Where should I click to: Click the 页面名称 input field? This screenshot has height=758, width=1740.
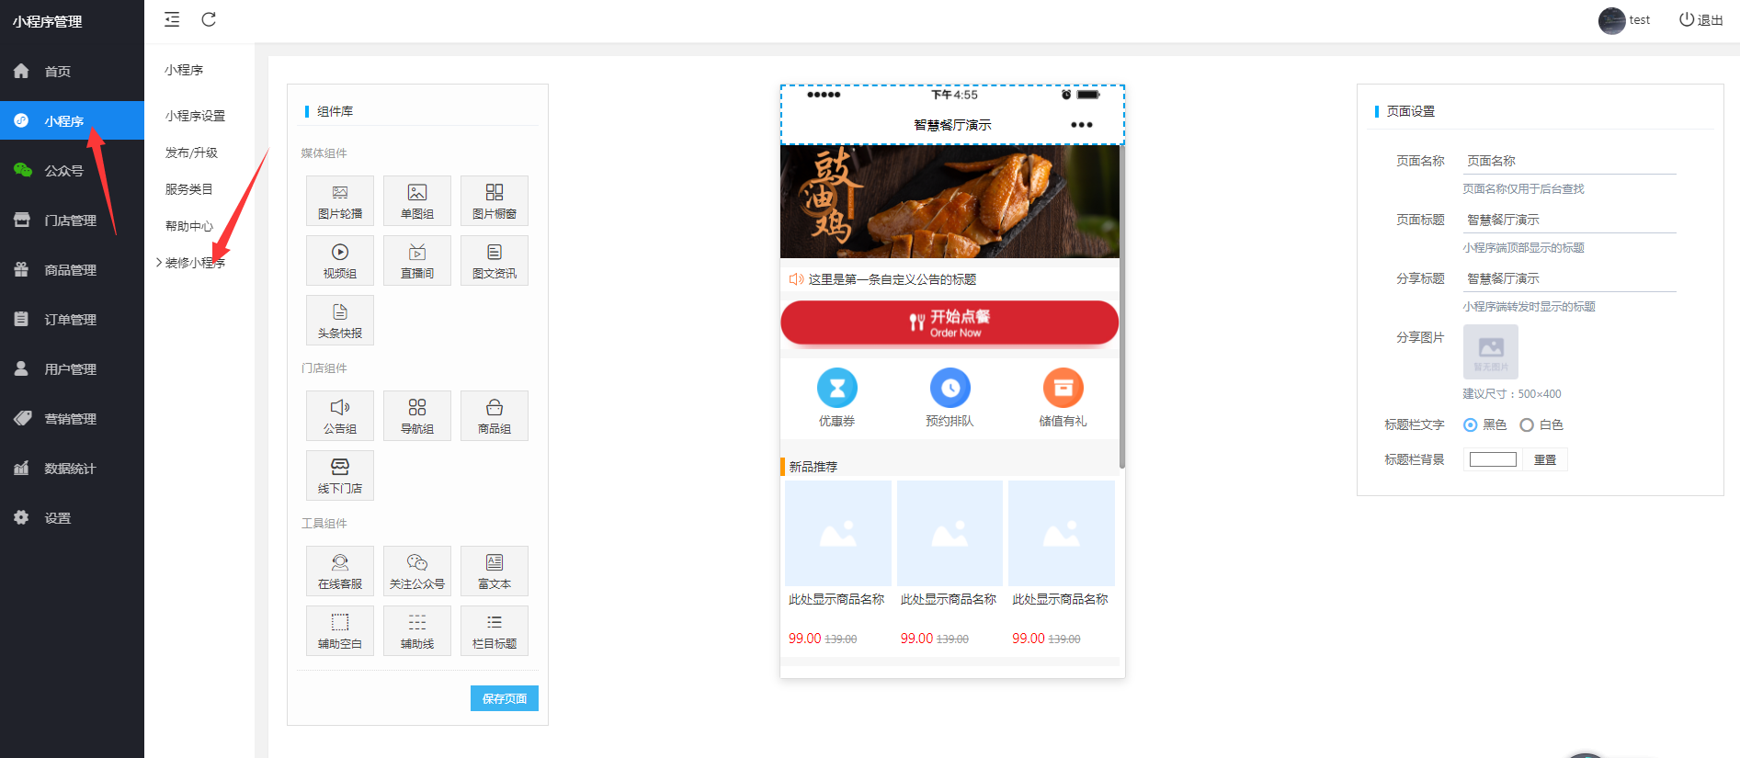click(1570, 161)
